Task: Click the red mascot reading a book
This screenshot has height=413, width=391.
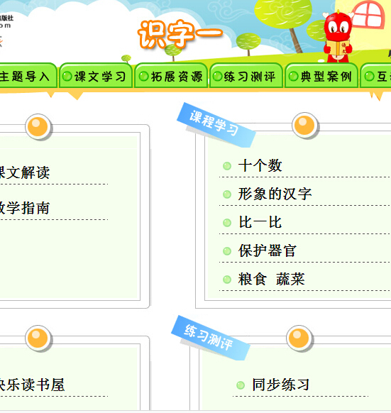Action: pyautogui.click(x=338, y=36)
